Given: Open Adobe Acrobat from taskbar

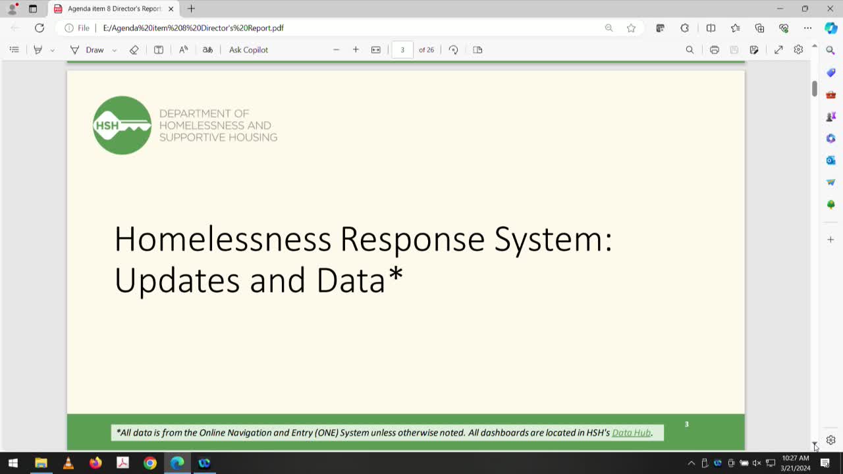Looking at the screenshot, I should 122,463.
